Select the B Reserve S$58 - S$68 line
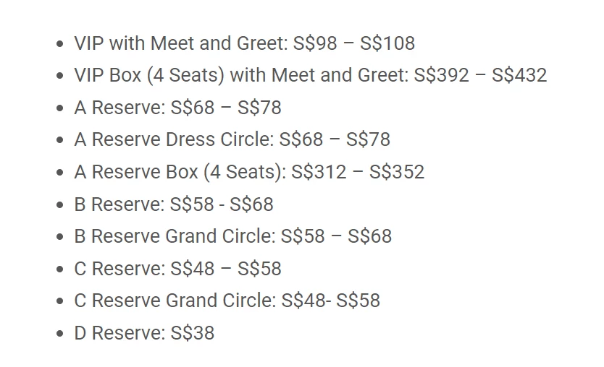 174,204
